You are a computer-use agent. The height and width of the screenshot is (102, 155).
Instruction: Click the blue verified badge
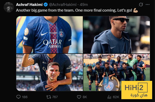click(46, 5)
